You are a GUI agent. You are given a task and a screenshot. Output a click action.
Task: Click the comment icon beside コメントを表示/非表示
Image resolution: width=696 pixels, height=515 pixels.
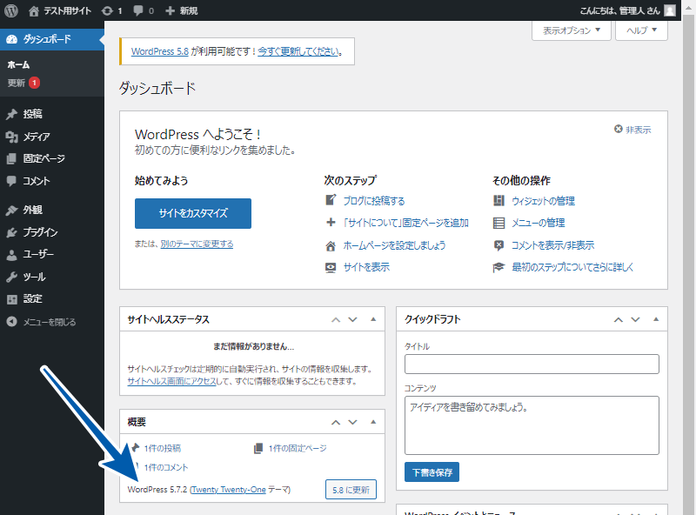(499, 245)
